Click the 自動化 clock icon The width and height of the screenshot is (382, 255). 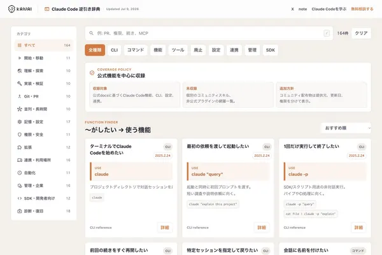(x=20, y=173)
